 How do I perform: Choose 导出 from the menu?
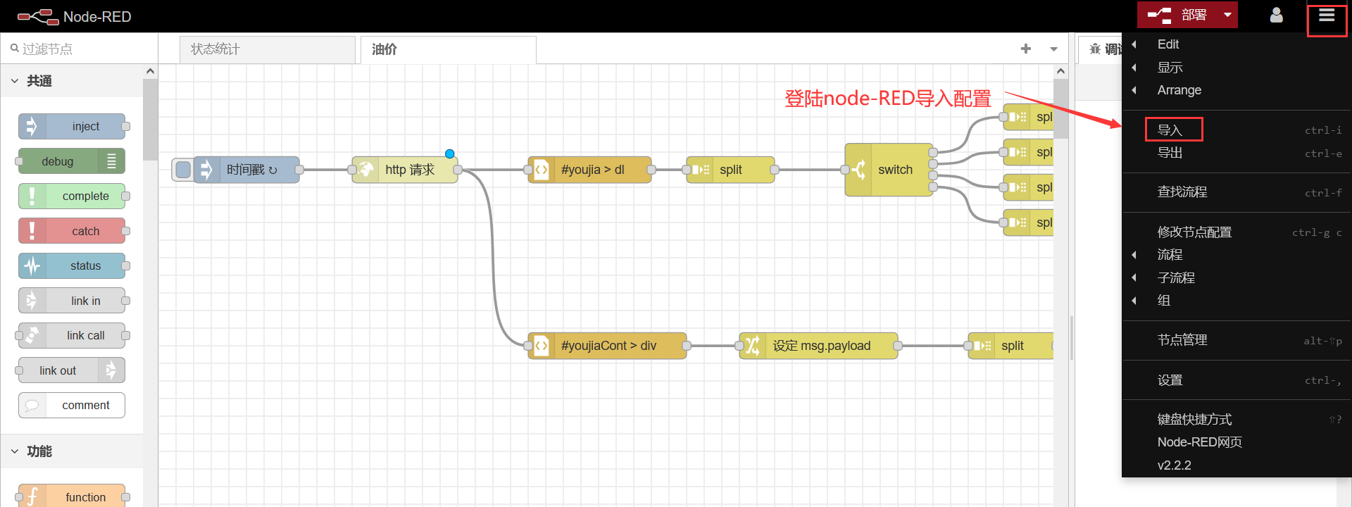point(1170,153)
